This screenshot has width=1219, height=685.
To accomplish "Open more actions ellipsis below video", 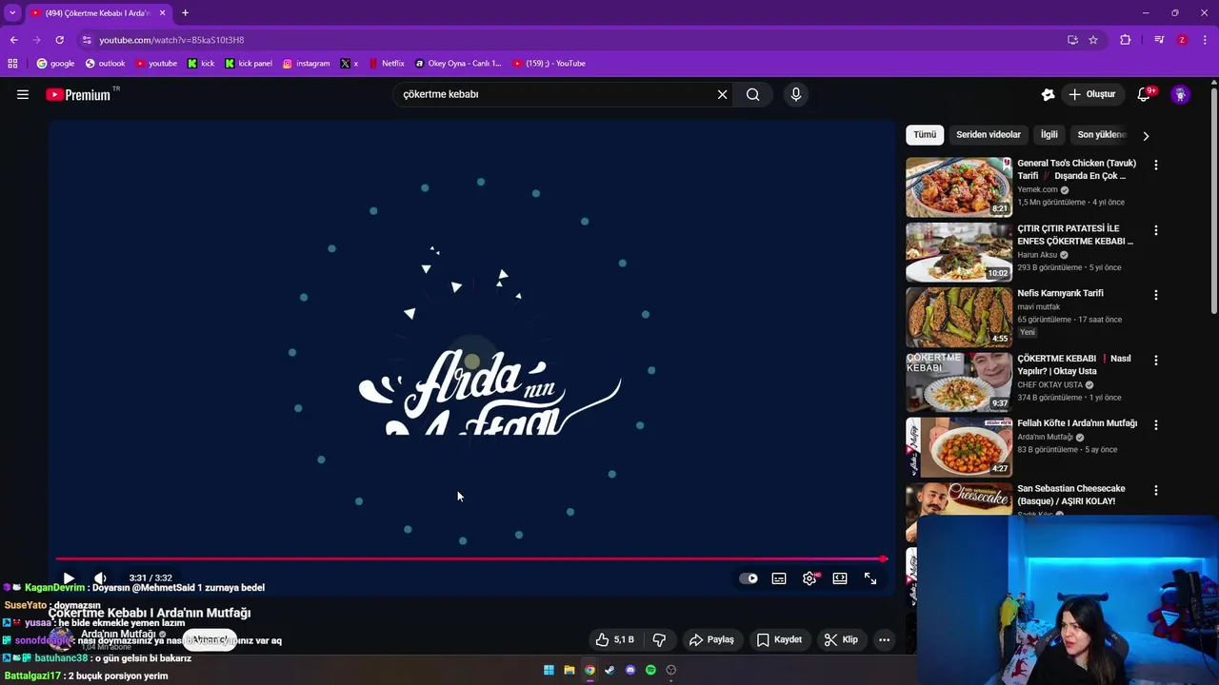I will pos(884,639).
